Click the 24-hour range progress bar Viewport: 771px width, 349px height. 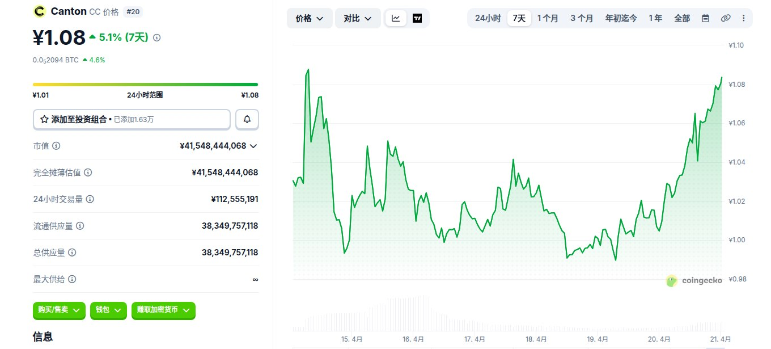coord(145,85)
